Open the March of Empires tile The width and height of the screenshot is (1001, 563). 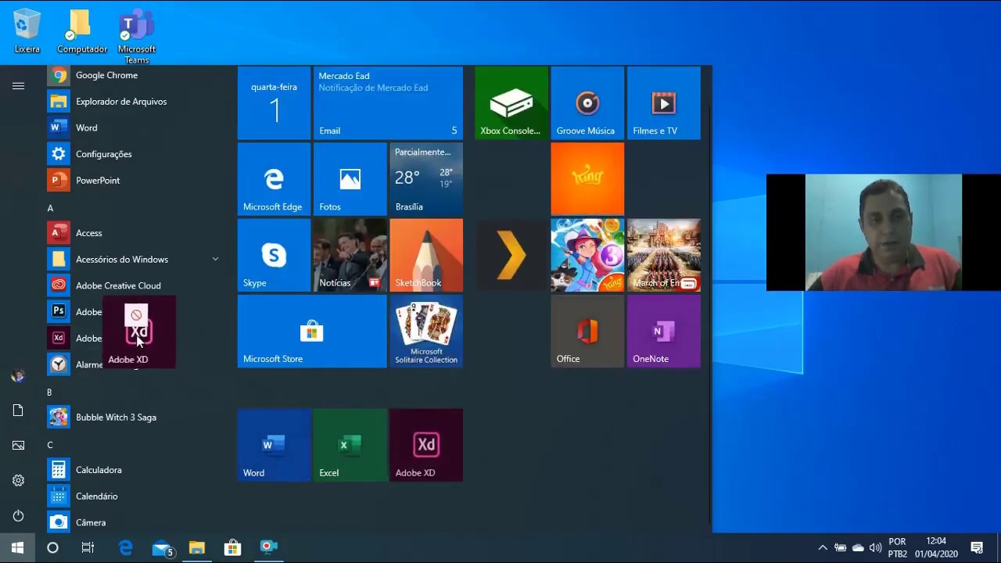tap(664, 255)
